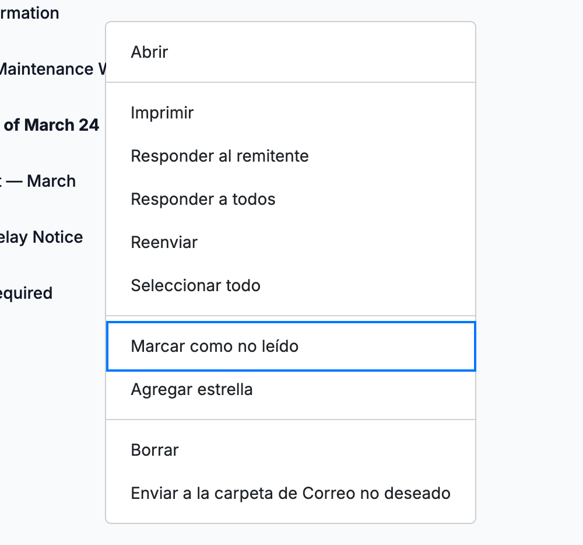Select Reenviar from the context menu
This screenshot has width=583, height=545.
click(290, 242)
